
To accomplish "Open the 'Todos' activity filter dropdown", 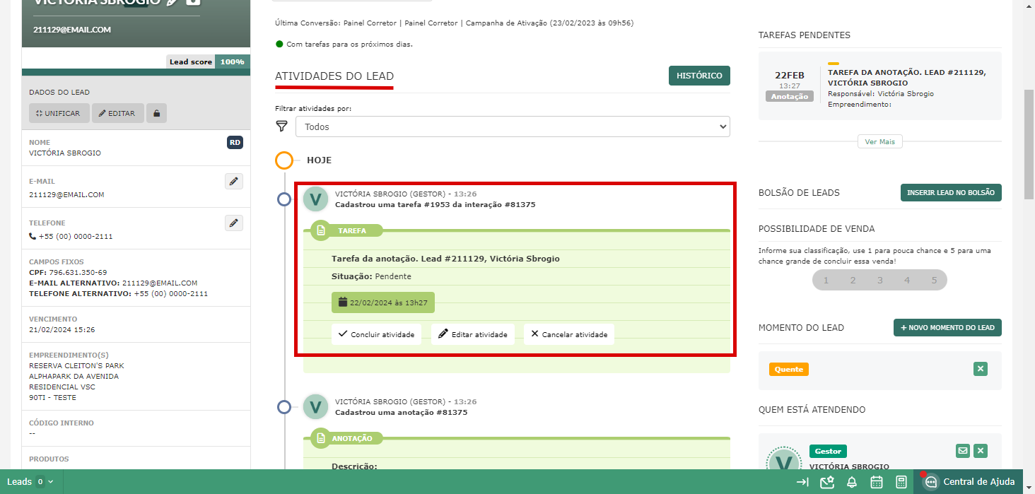I will point(513,127).
